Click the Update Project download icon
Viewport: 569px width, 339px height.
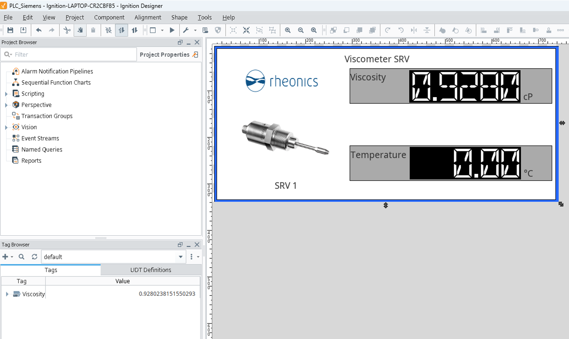[23, 30]
